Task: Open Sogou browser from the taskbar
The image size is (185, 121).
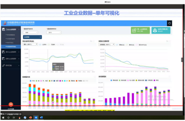Action: tap(25, 117)
